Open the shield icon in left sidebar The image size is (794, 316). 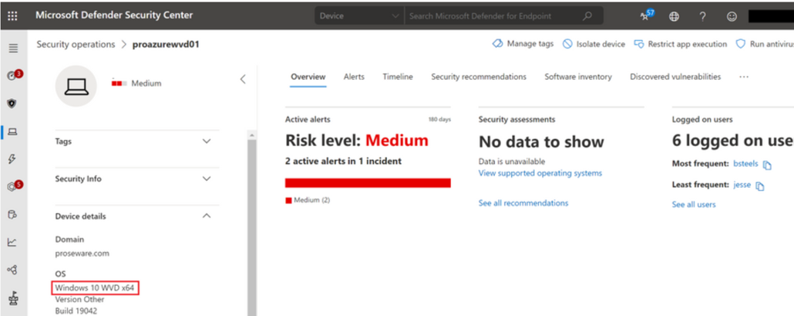(12, 103)
